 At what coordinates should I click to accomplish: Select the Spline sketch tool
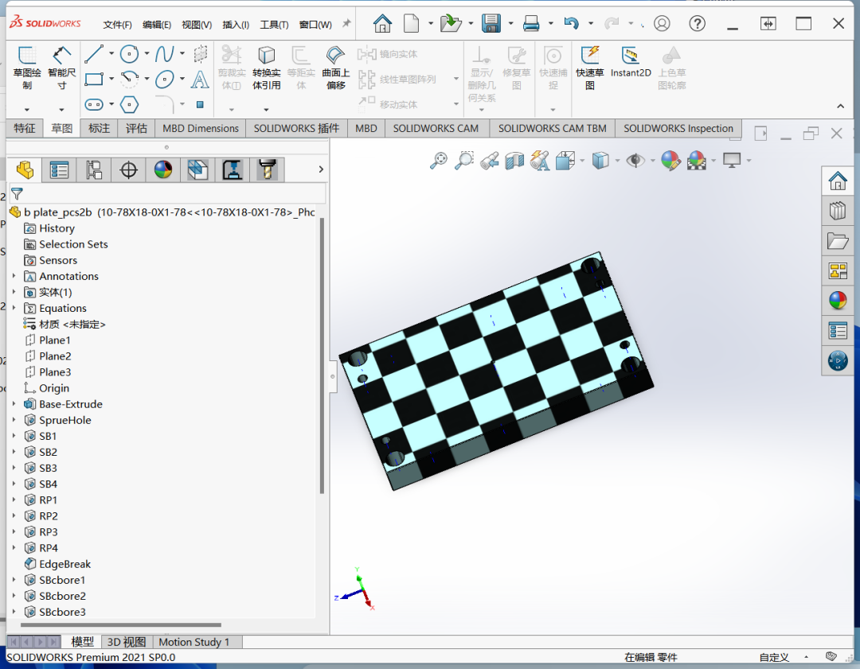tap(164, 54)
